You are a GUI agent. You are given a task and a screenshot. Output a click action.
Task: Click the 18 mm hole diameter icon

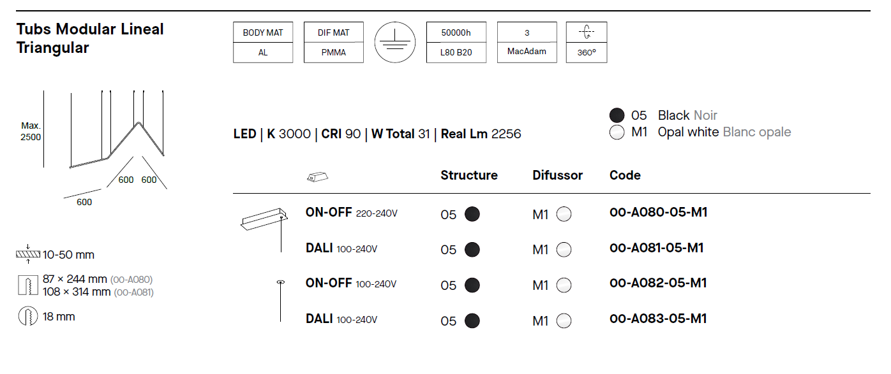[27, 317]
